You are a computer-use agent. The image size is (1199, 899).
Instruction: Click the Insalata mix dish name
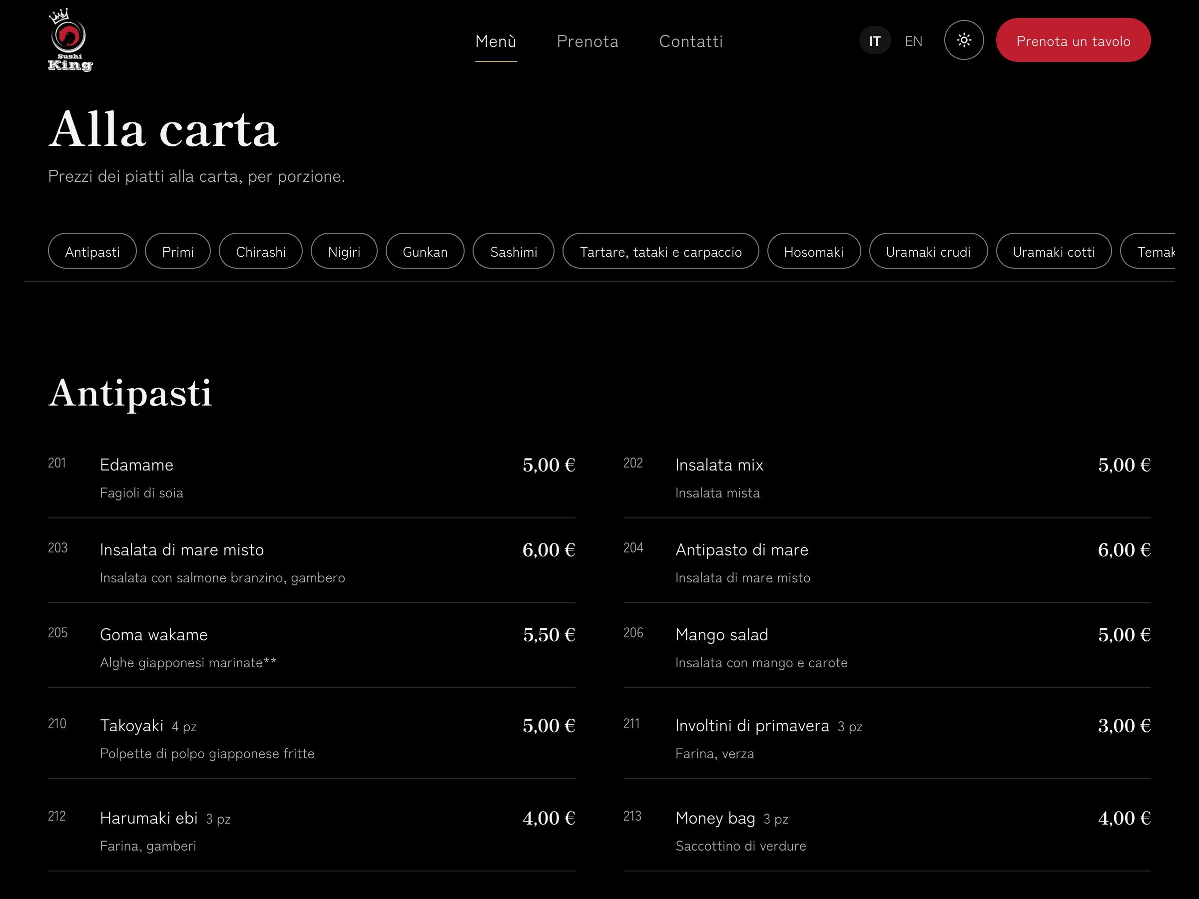click(x=719, y=465)
